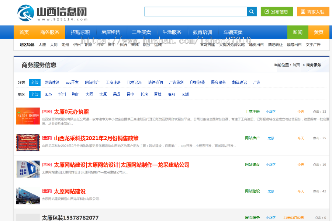Select 大同 in 地区导航 bar

[x=54, y=45]
